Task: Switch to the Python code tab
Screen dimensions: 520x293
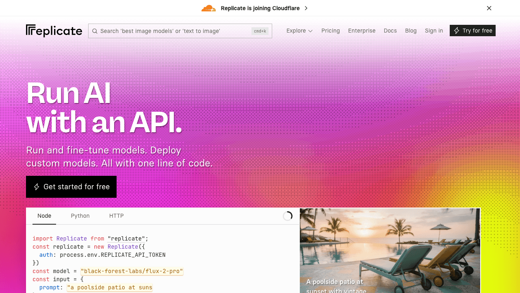Action: pos(80,216)
